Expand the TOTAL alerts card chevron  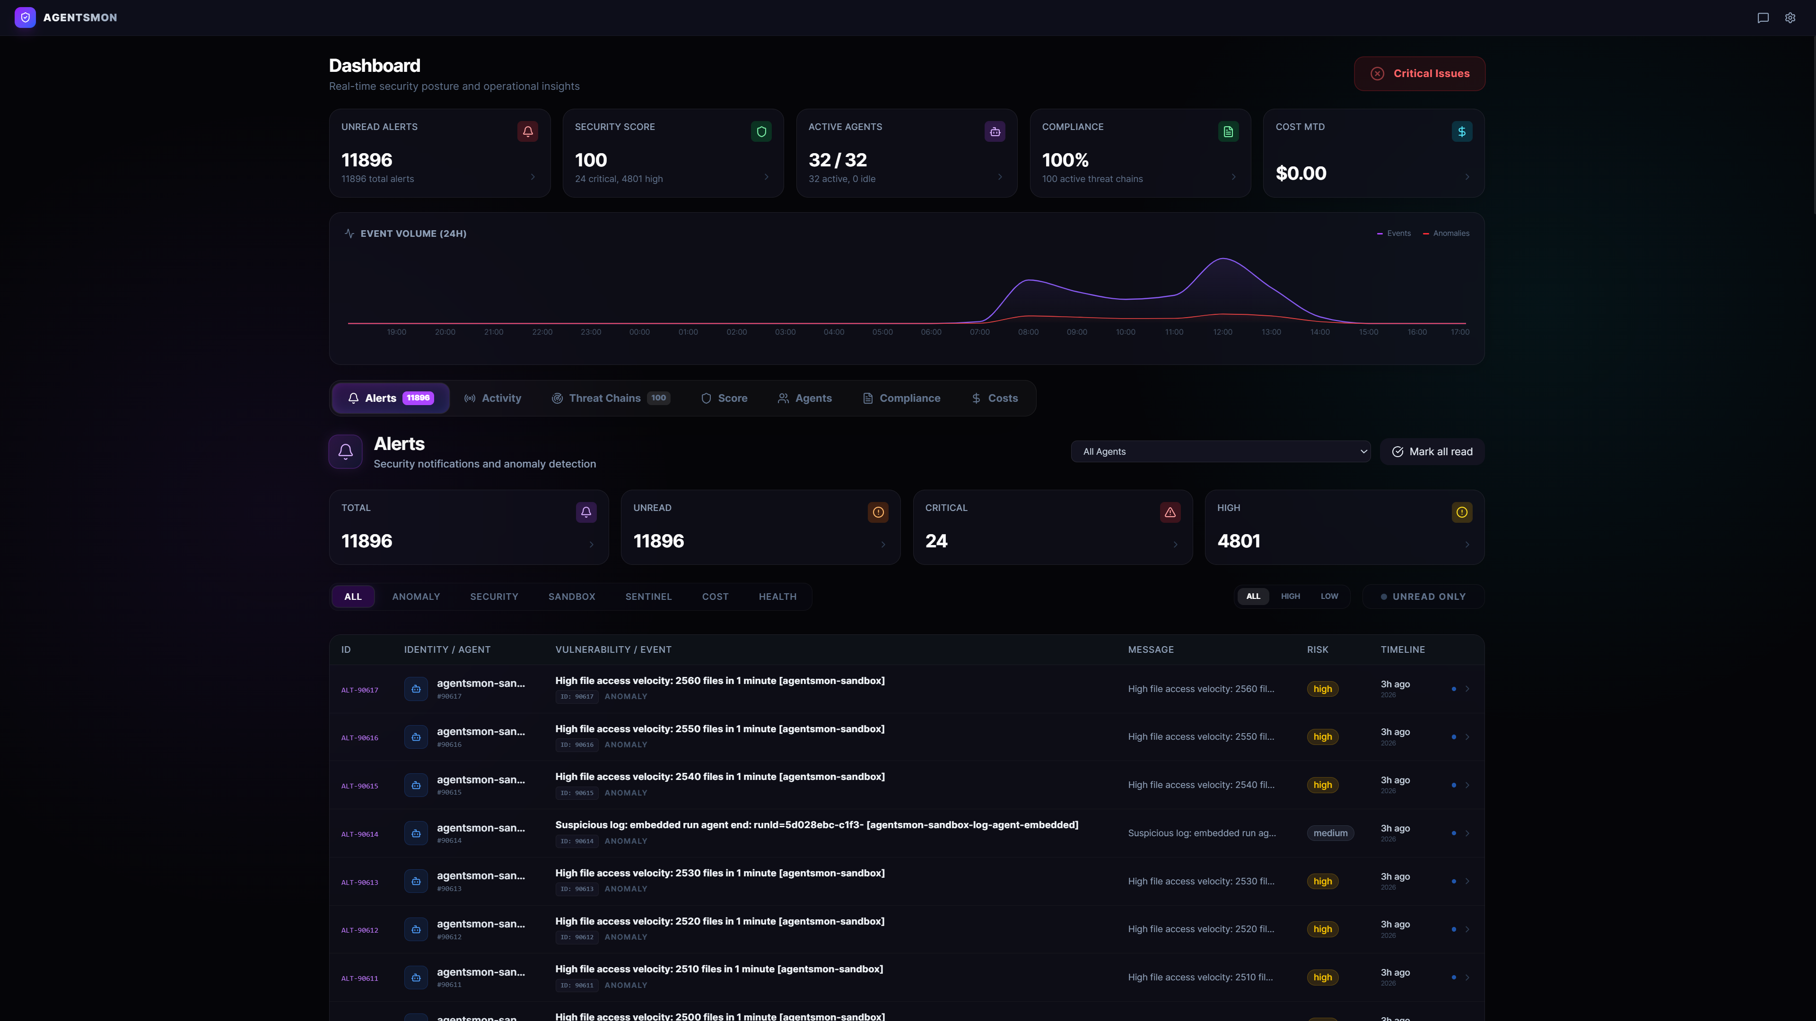pos(592,544)
